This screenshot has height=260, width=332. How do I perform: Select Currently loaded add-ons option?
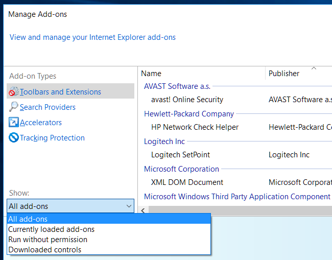pos(51,229)
